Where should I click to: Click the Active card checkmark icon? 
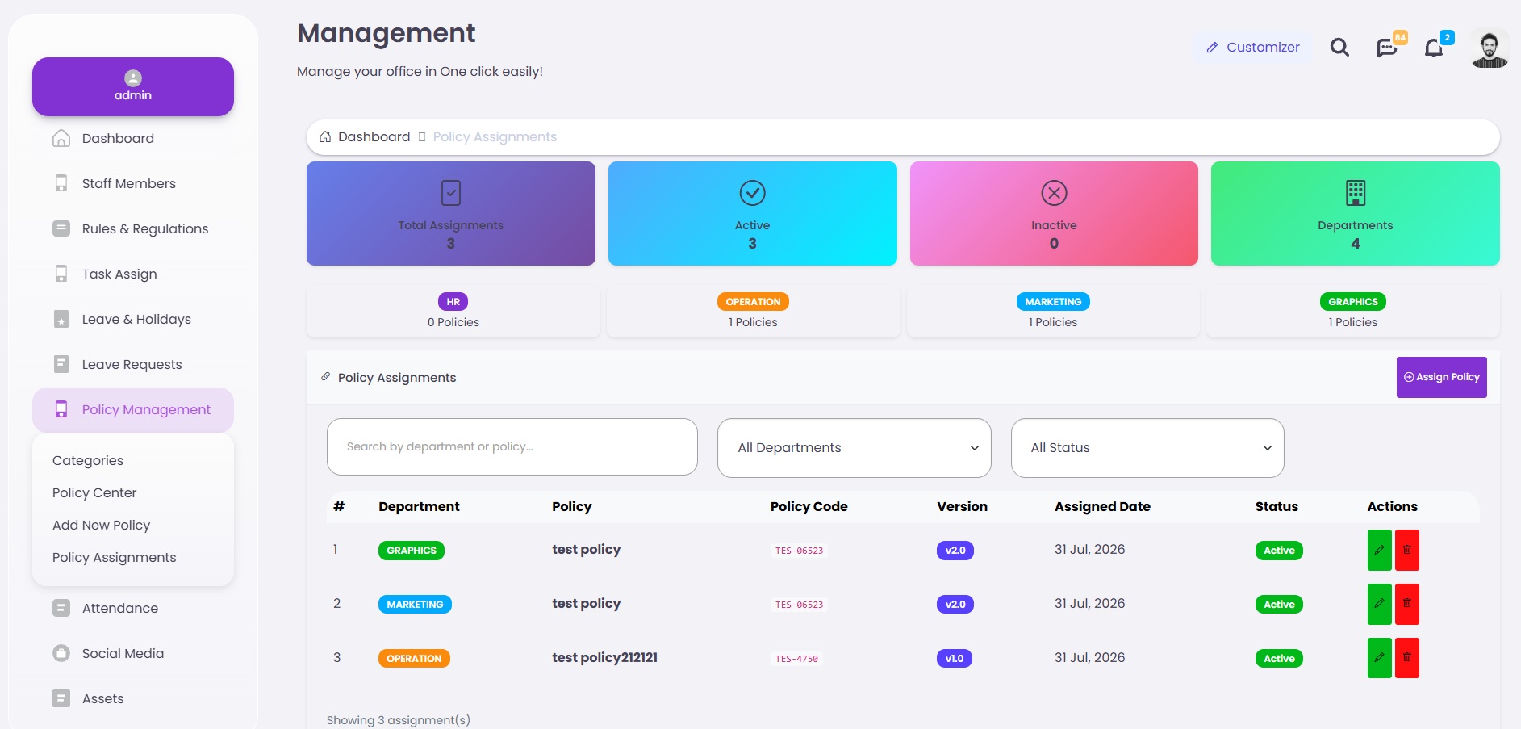[x=753, y=193]
